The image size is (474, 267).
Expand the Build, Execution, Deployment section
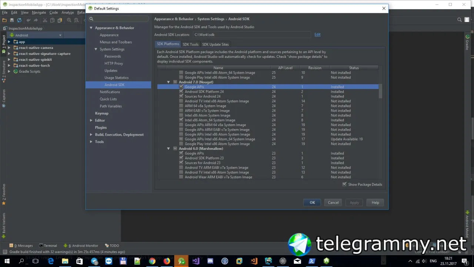click(x=91, y=135)
